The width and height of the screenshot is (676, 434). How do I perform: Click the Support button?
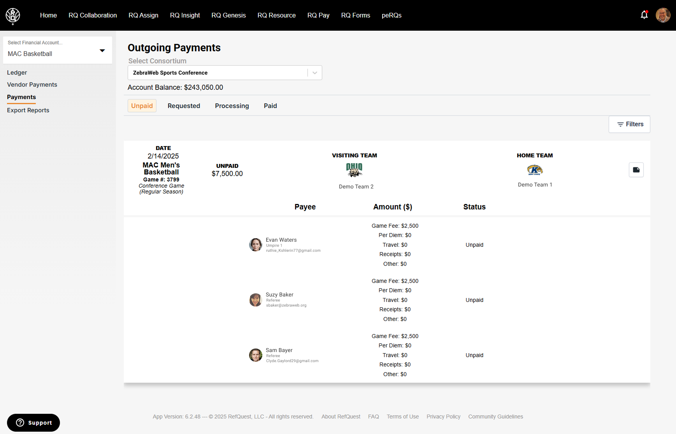tap(33, 423)
